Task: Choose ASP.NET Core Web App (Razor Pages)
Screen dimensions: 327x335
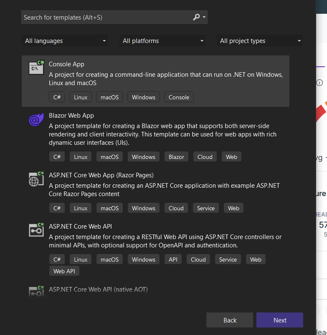Action: (x=101, y=175)
